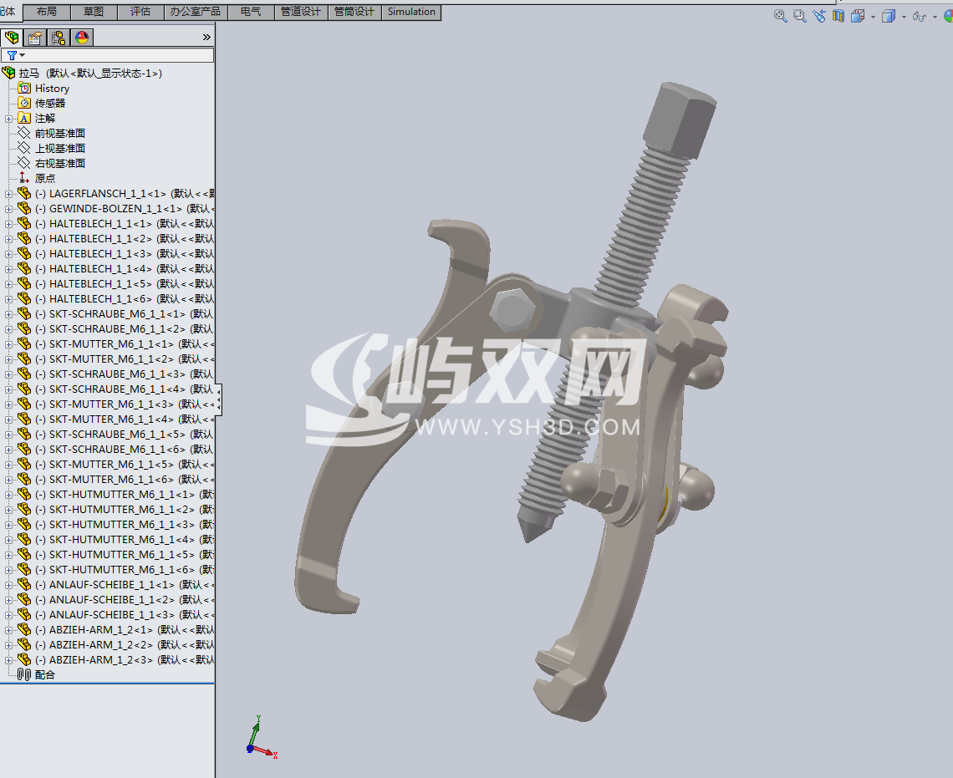Open the ConfigurationManager tab
The image size is (953, 778).
click(59, 38)
